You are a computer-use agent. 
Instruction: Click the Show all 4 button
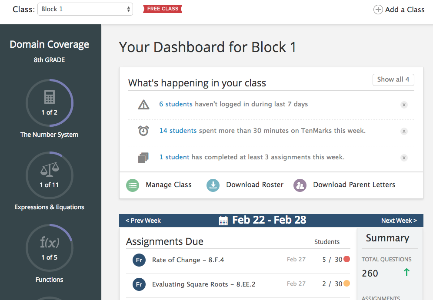pos(393,79)
